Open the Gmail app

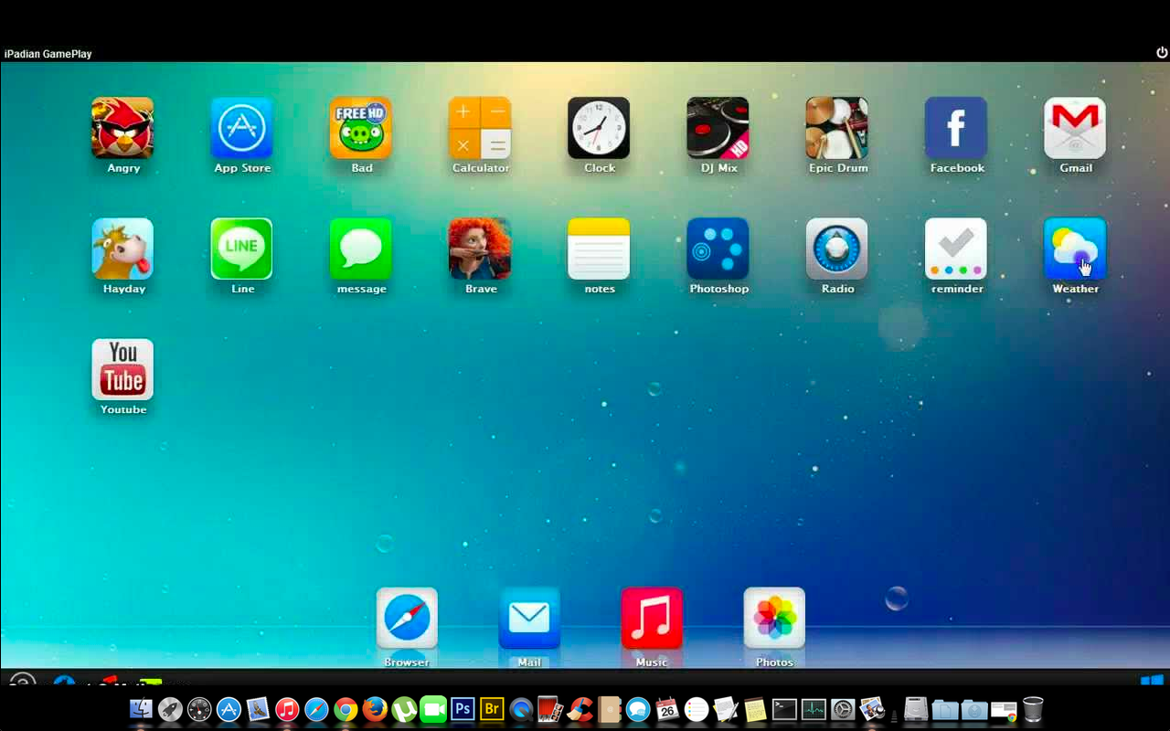coord(1075,128)
